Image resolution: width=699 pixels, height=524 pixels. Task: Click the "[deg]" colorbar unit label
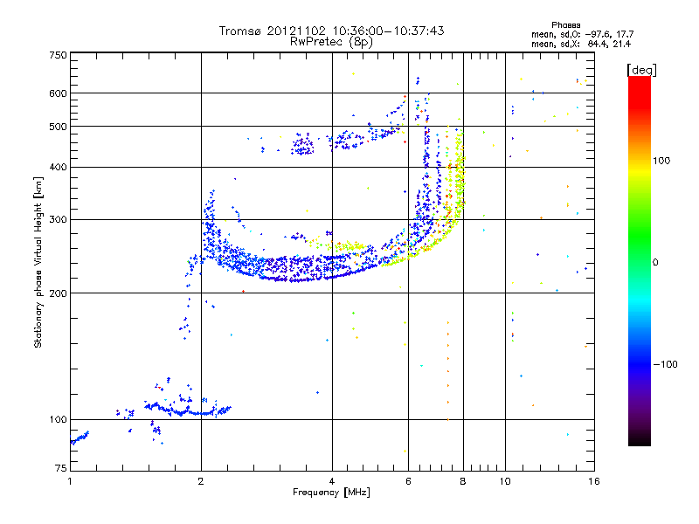click(x=641, y=70)
